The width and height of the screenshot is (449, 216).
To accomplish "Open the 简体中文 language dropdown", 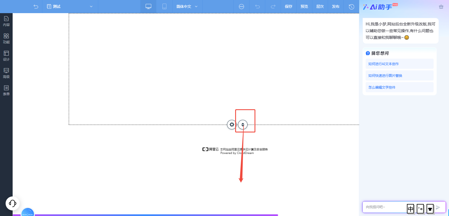I will (x=187, y=6).
